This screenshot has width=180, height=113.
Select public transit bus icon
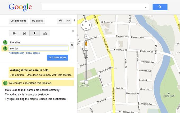pos(24,33)
